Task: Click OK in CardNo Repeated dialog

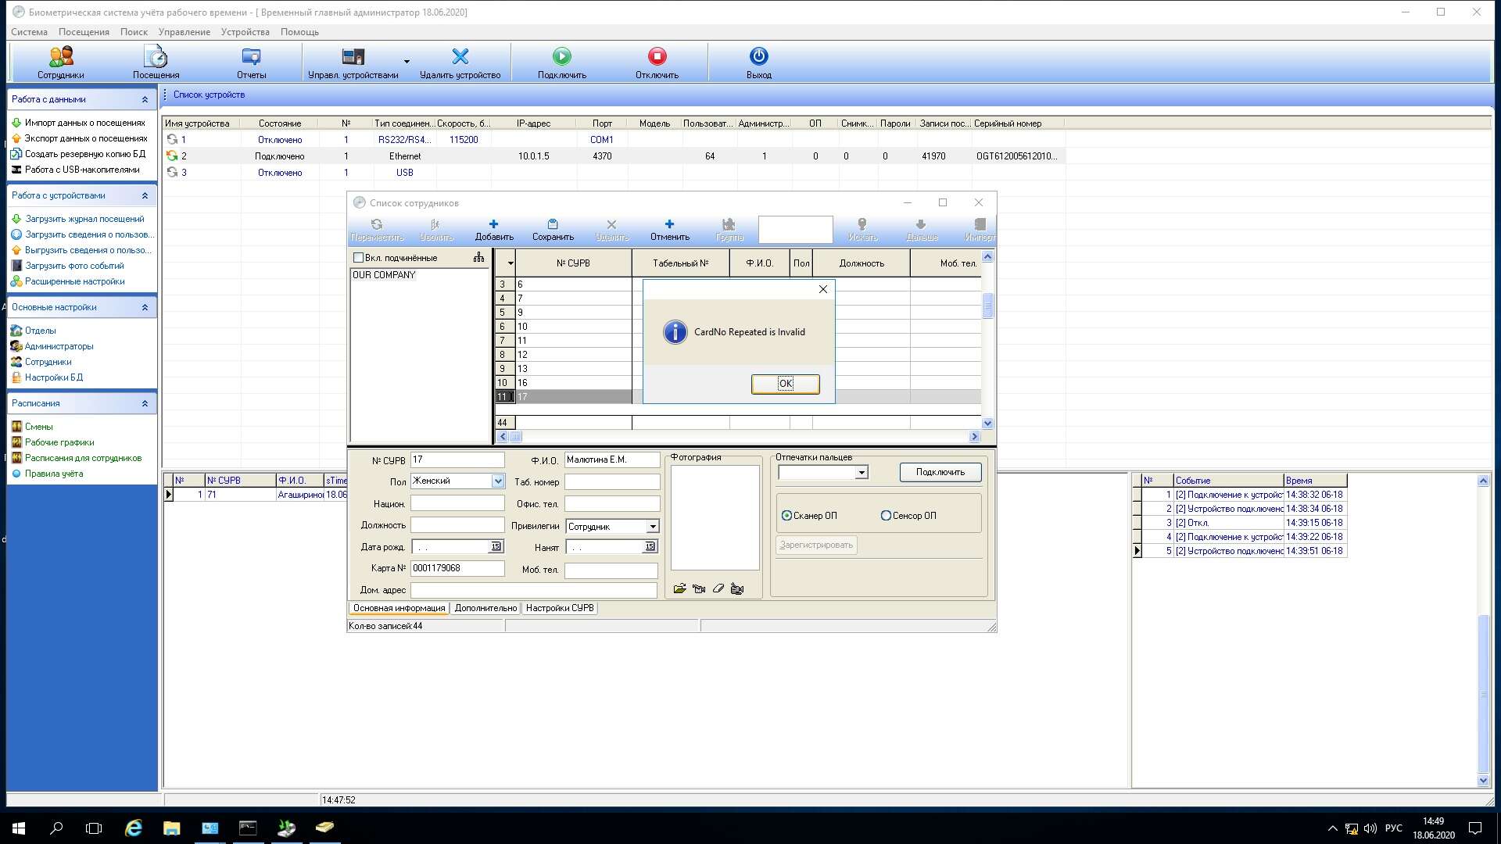Action: tap(785, 384)
